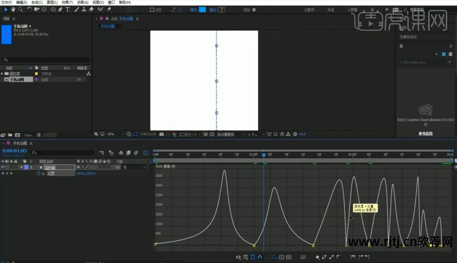Screen dimensions: 457x263
Task: Open 效果(T) menu
Action: [67, 2]
